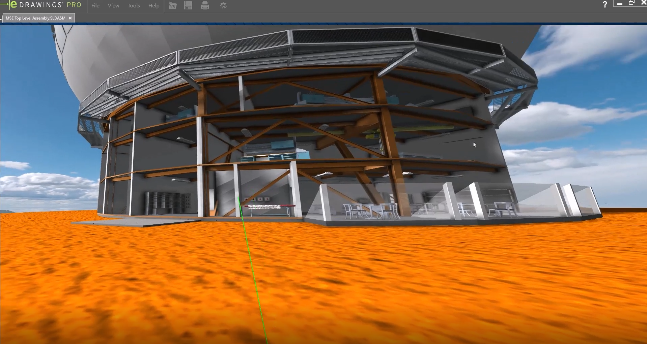Open the View menu

click(113, 6)
